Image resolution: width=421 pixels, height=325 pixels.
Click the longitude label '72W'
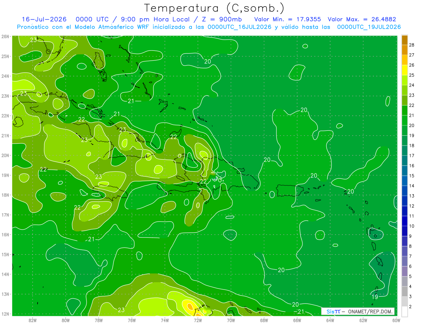tap(198, 320)
